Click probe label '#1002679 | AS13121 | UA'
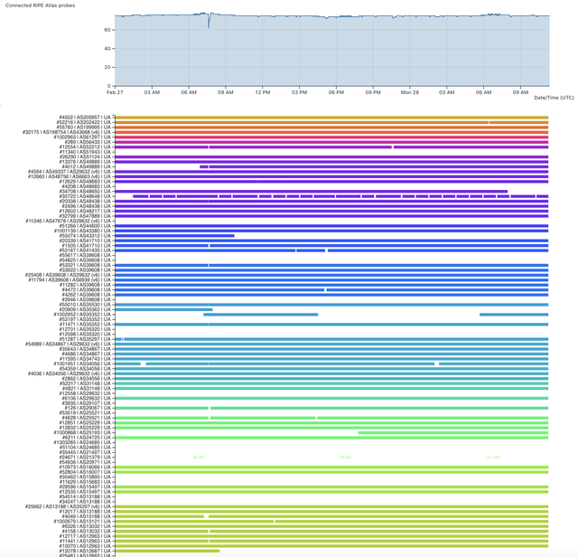This screenshot has width=578, height=557. 82,521
